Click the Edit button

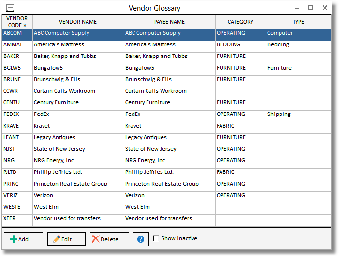click(x=66, y=239)
